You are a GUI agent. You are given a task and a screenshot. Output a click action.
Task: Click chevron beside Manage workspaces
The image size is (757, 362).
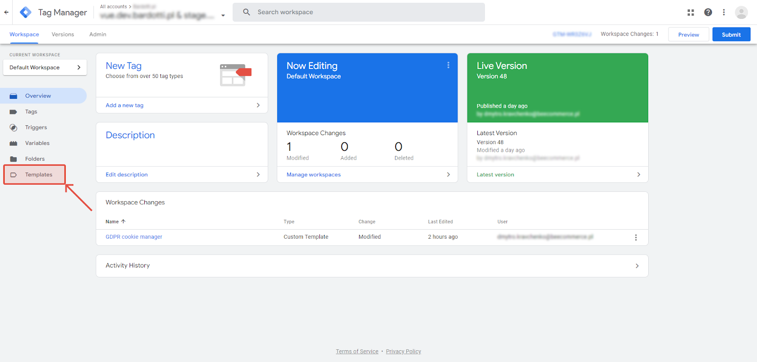point(448,175)
